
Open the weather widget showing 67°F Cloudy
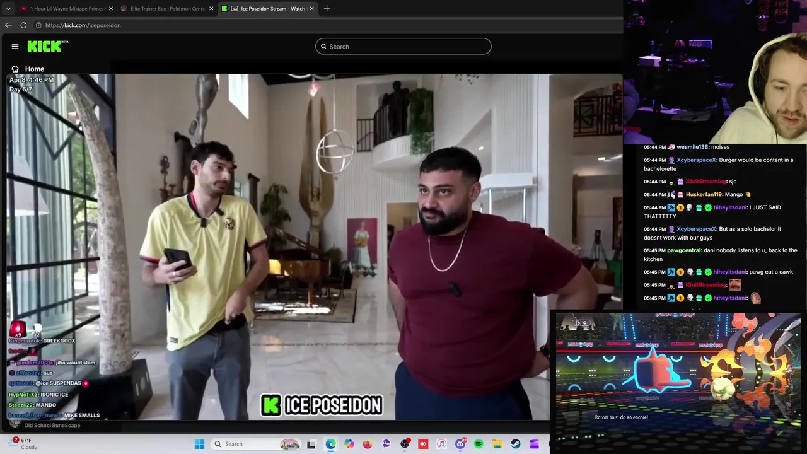coord(24,444)
